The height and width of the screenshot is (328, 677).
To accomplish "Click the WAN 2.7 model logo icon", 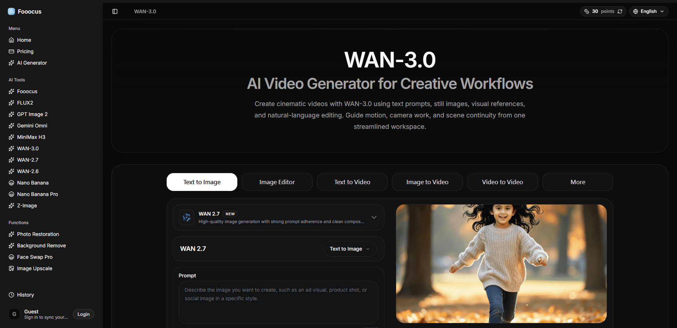I will pyautogui.click(x=187, y=217).
